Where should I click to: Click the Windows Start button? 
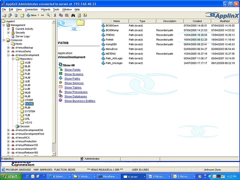(x=11, y=176)
